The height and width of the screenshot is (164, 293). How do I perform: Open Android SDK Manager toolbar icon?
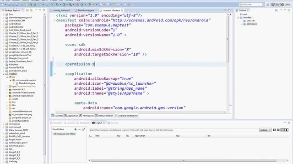click(x=31, y=4)
